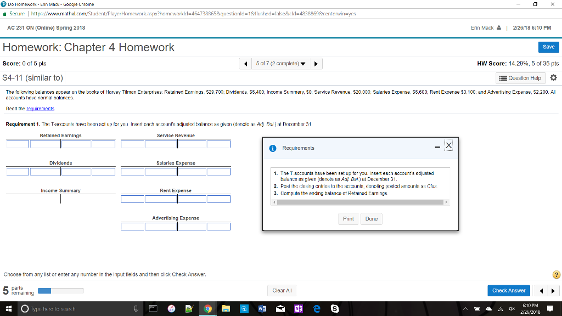The height and width of the screenshot is (316, 562).
Task: Open Microsoft Word from taskbar
Action: pos(262,308)
